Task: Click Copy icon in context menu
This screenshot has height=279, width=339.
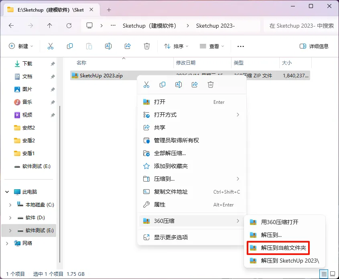Action: (162, 85)
